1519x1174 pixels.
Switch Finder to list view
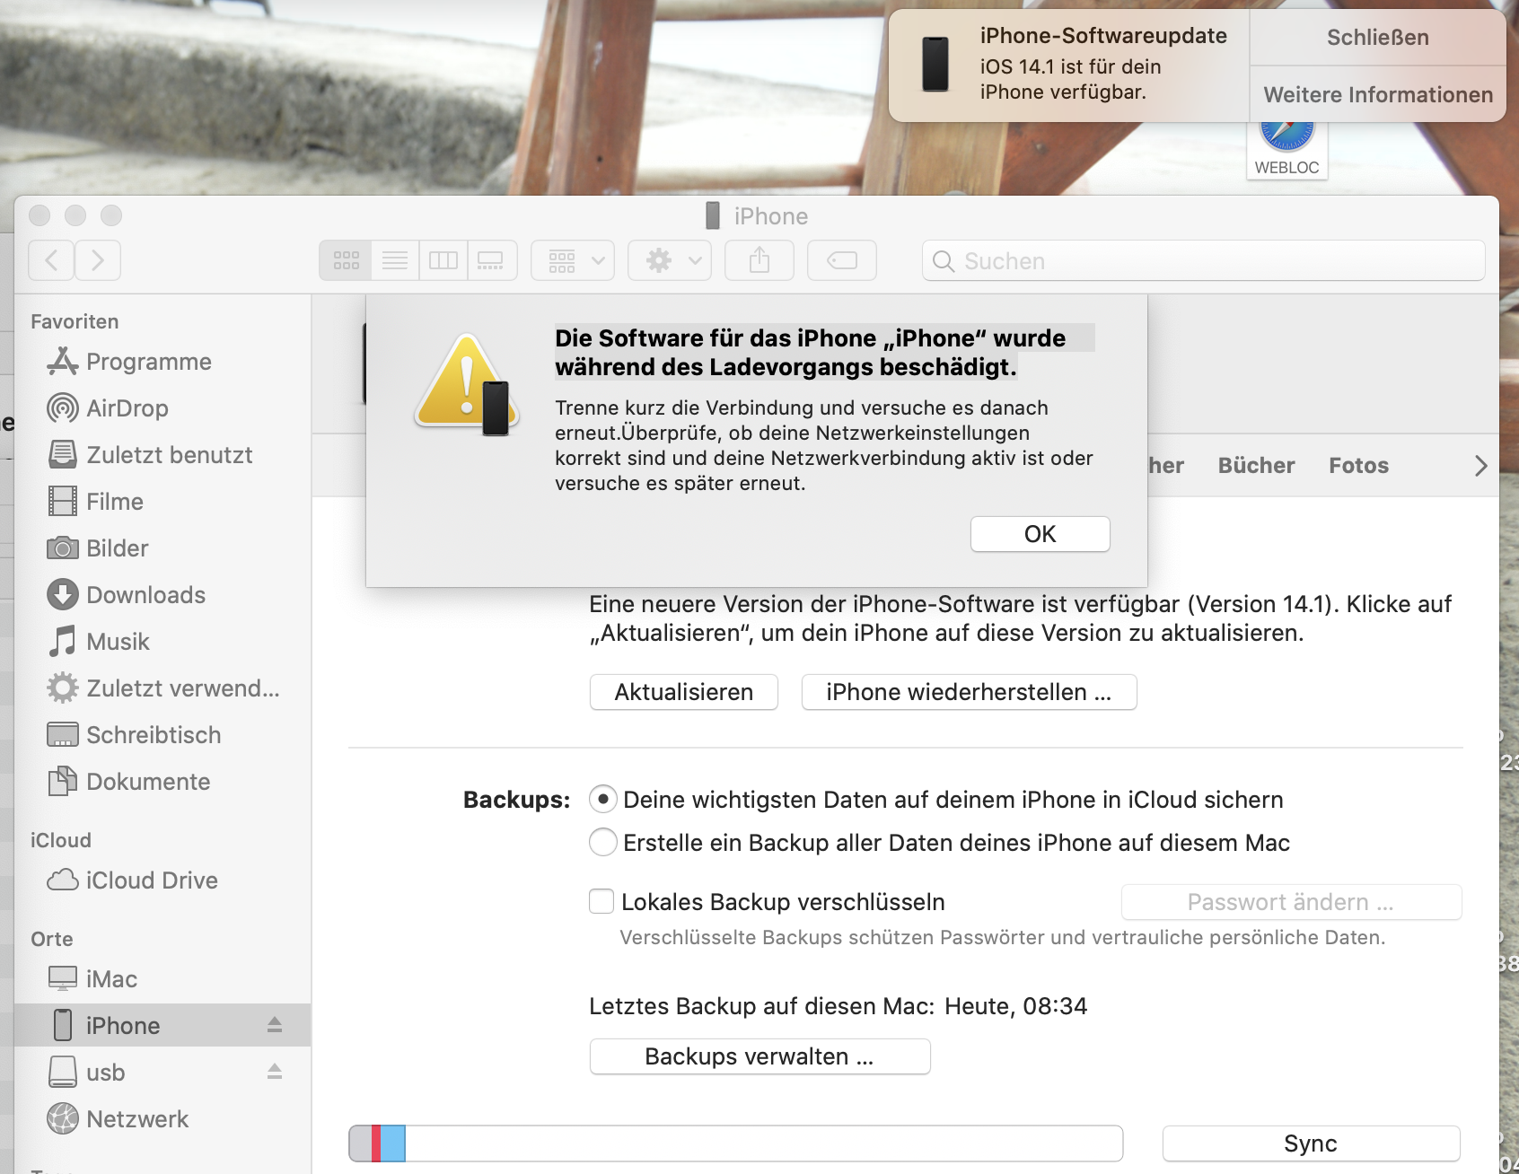395,260
